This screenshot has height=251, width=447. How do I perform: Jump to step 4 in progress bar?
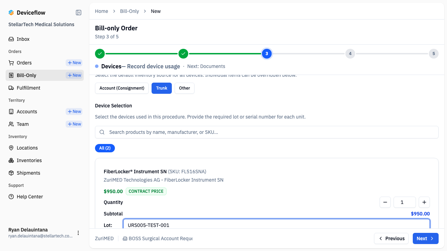pos(350,54)
